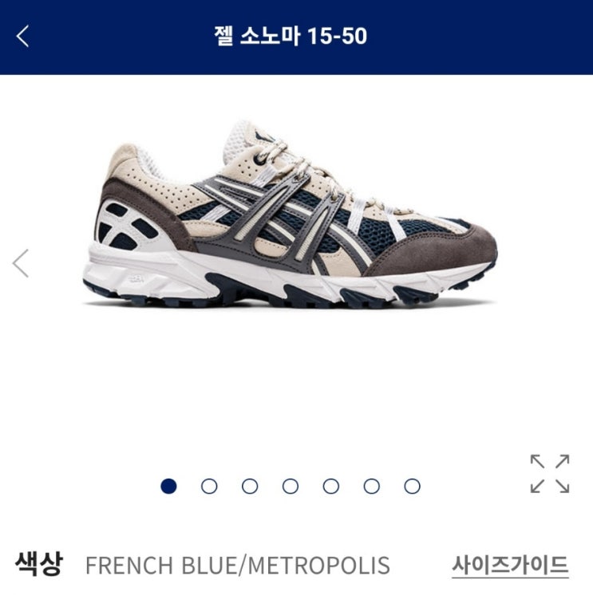
Task: Tap the shoe's heel area
Action: pos(129,216)
